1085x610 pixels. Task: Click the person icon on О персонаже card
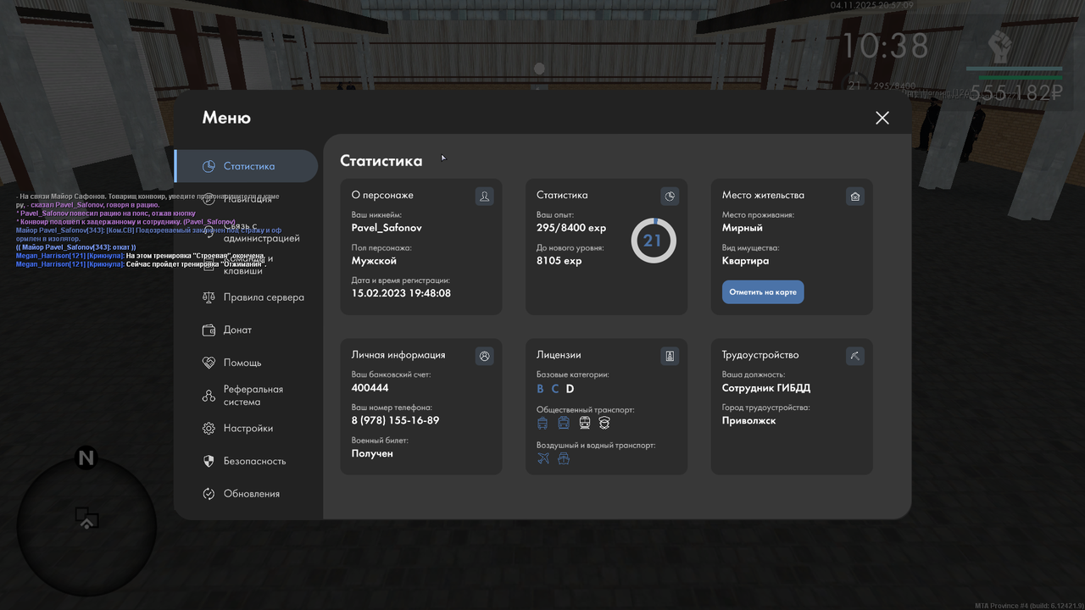tap(484, 197)
